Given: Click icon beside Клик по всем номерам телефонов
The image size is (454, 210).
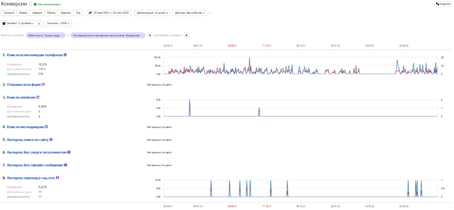Looking at the screenshot, I should tap(65, 54).
